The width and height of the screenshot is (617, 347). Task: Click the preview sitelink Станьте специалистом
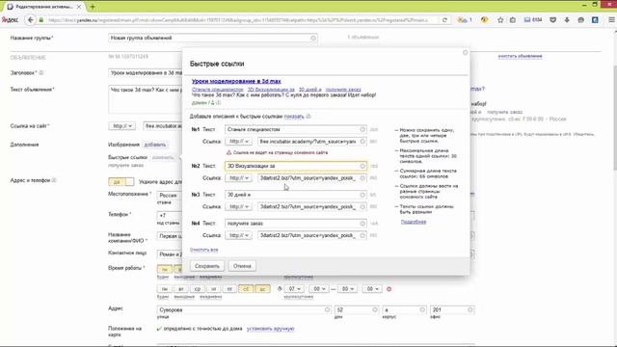pyautogui.click(x=218, y=90)
